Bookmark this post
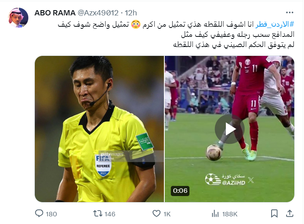304x224 pixels. [274, 213]
